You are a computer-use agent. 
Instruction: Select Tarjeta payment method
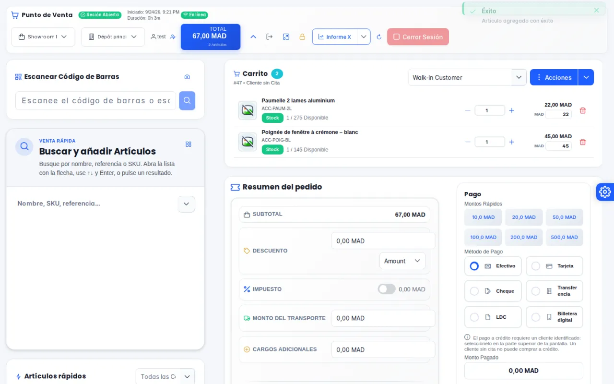(x=555, y=266)
